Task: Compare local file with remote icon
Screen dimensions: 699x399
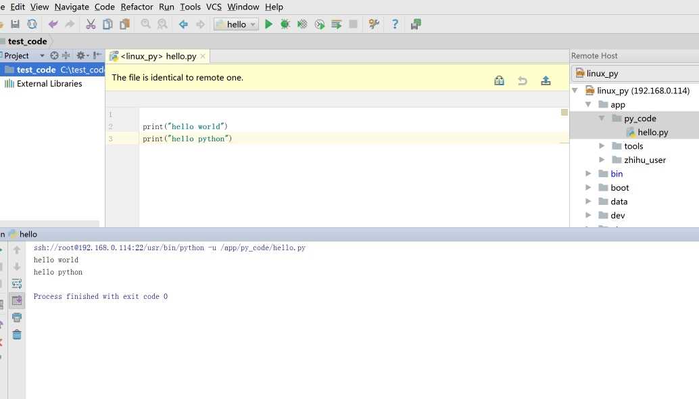Action: pos(500,80)
